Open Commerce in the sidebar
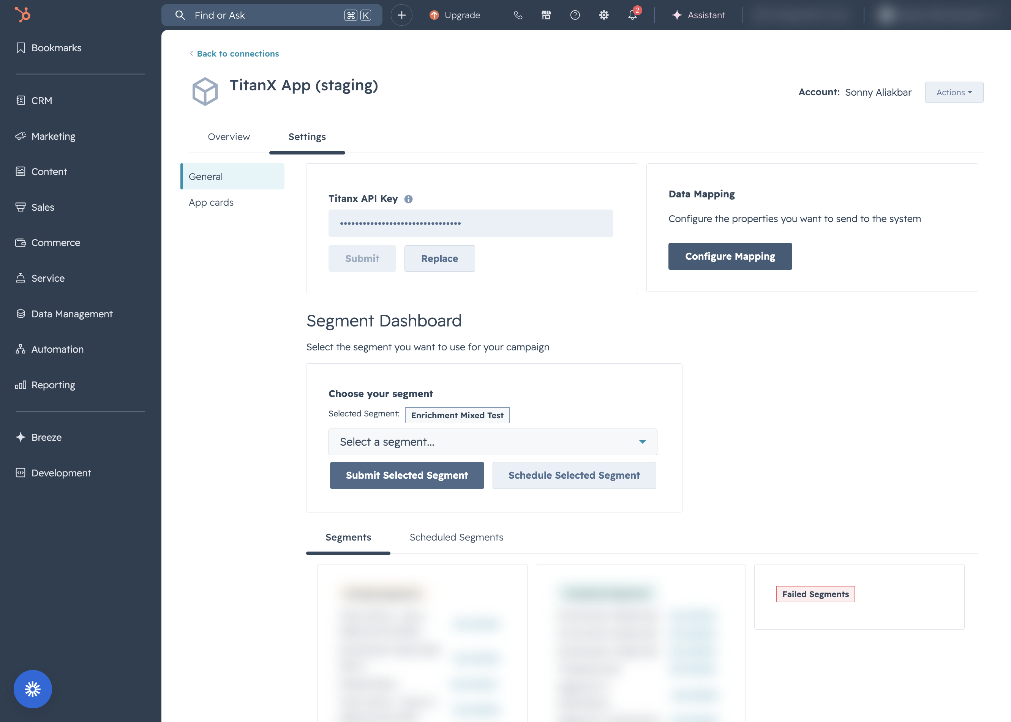Image resolution: width=1011 pixels, height=722 pixels. click(x=48, y=243)
